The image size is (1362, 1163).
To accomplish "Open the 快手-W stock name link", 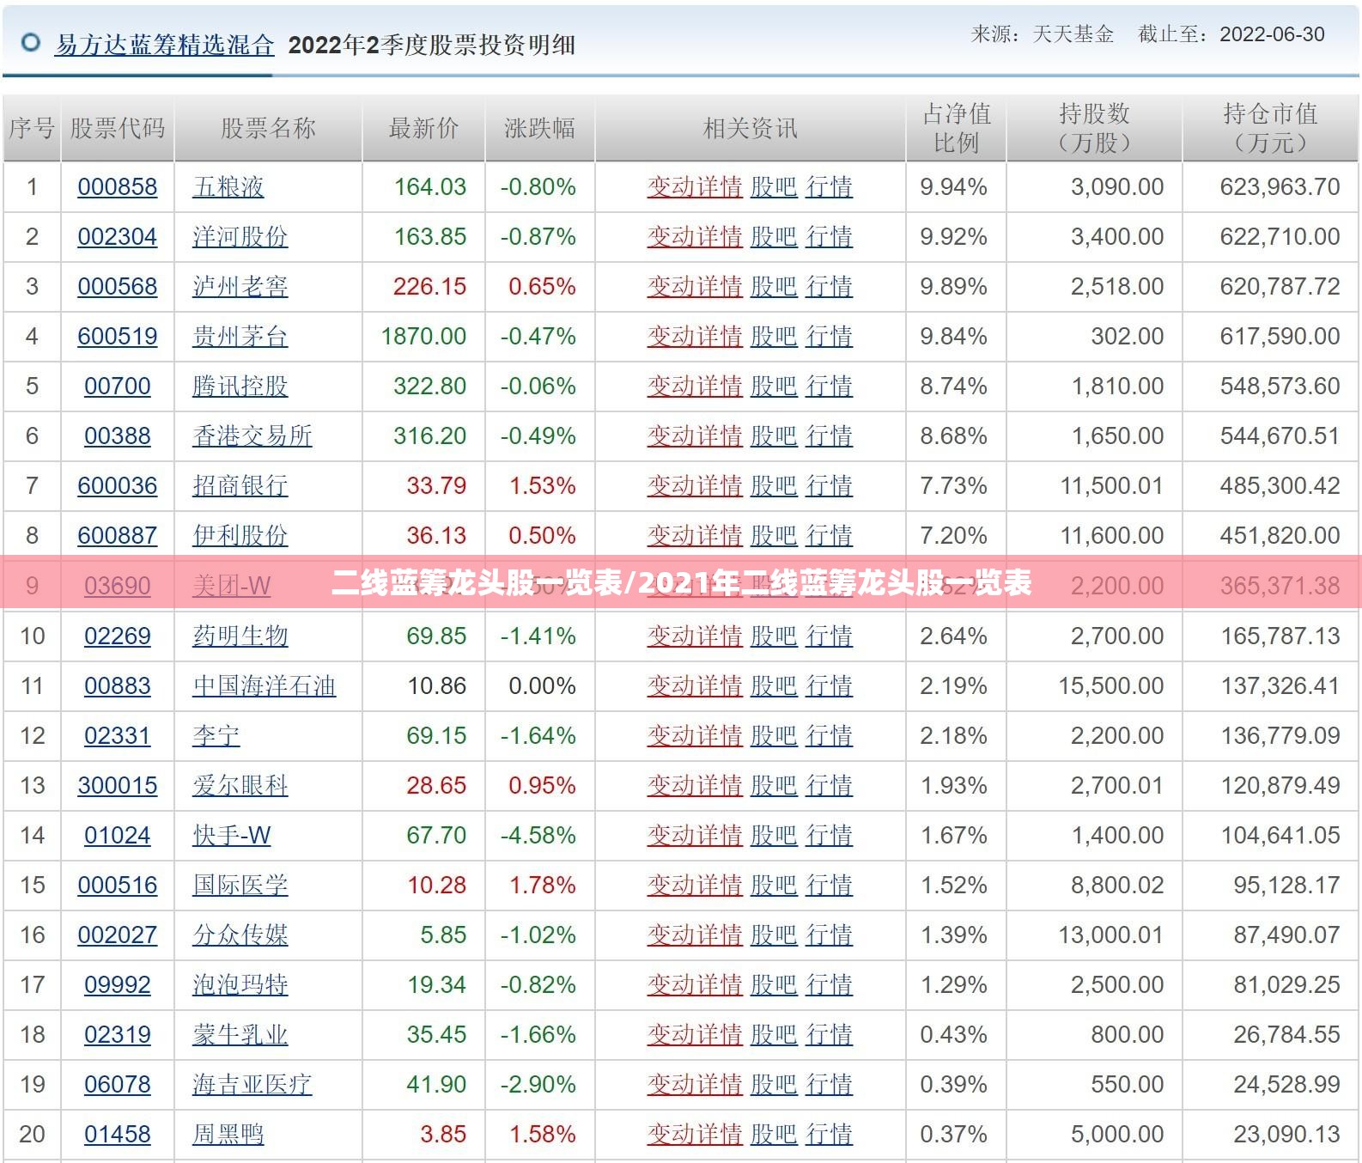I will pyautogui.click(x=232, y=835).
